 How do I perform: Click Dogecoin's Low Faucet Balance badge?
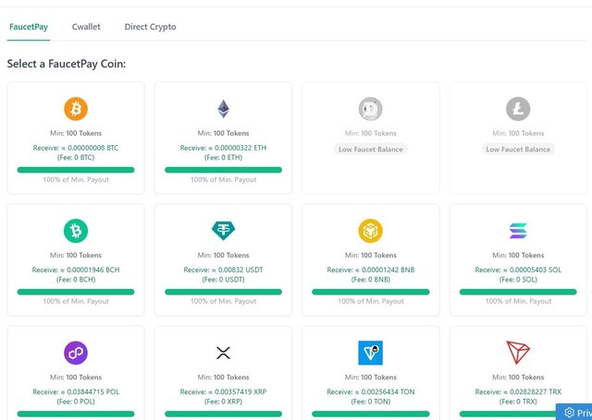(x=370, y=149)
